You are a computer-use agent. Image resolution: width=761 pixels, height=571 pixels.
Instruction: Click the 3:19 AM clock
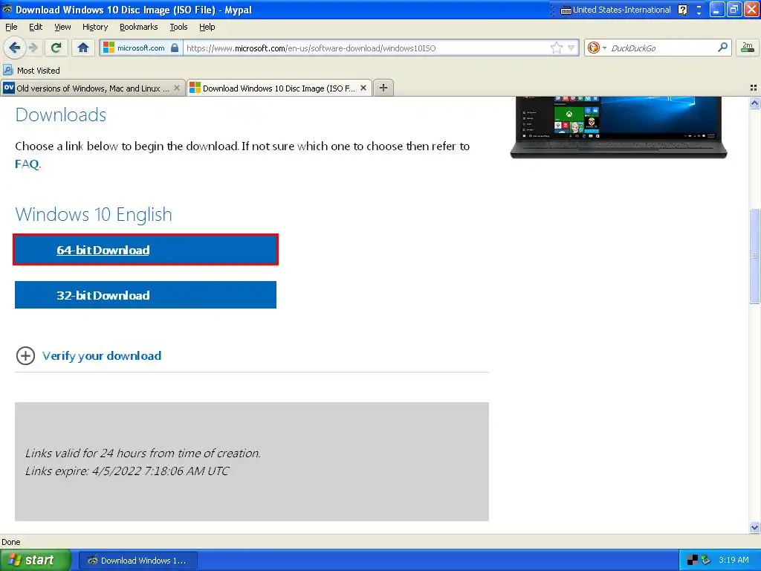[734, 560]
